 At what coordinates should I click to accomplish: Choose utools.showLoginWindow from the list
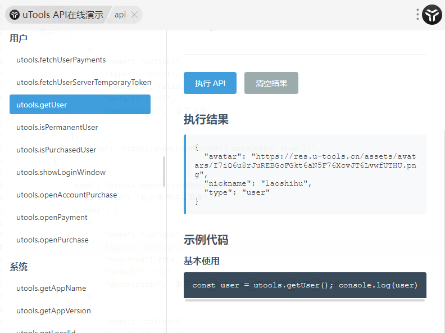coord(61,173)
